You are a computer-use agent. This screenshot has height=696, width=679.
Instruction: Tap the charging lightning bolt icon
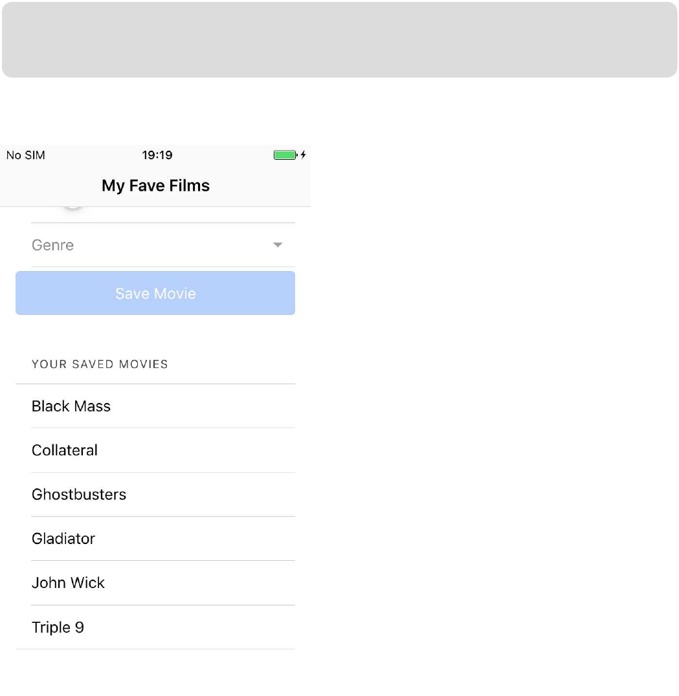[x=304, y=155]
